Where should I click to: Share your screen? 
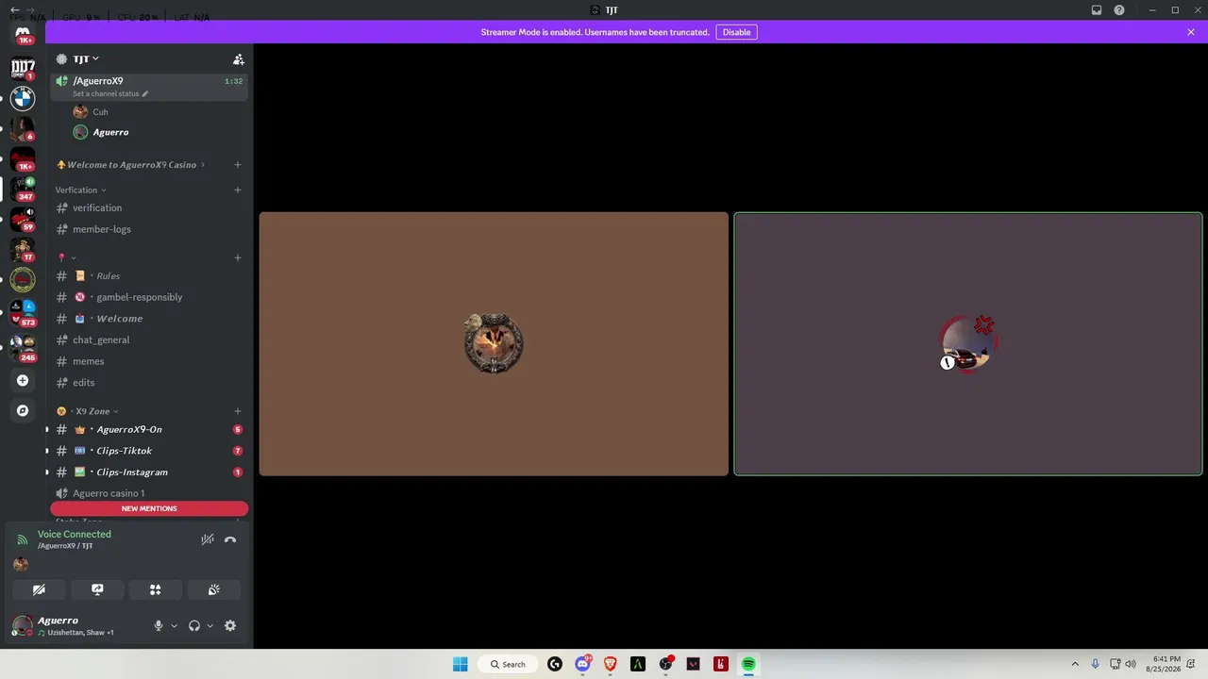[97, 589]
